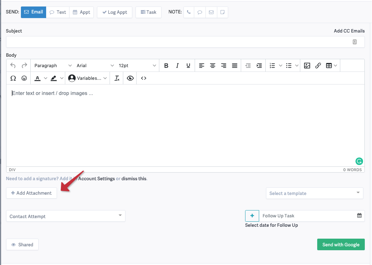This screenshot has height=265, width=372.
Task: Toggle the preview eye icon
Action: click(130, 78)
